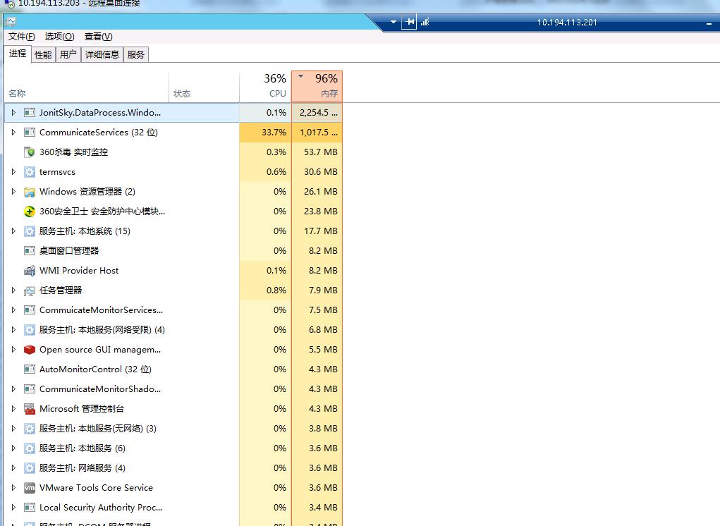Screen dimensions: 720x526
Task: Expand the CommunicateServices (32 位) group
Action: [13, 132]
